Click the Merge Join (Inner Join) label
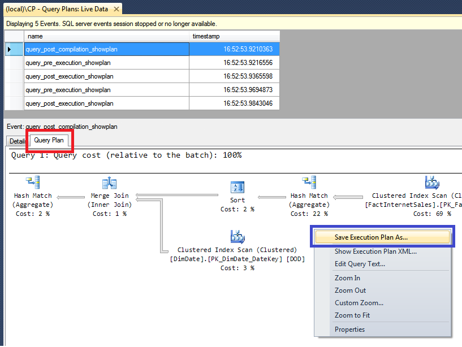 110,200
